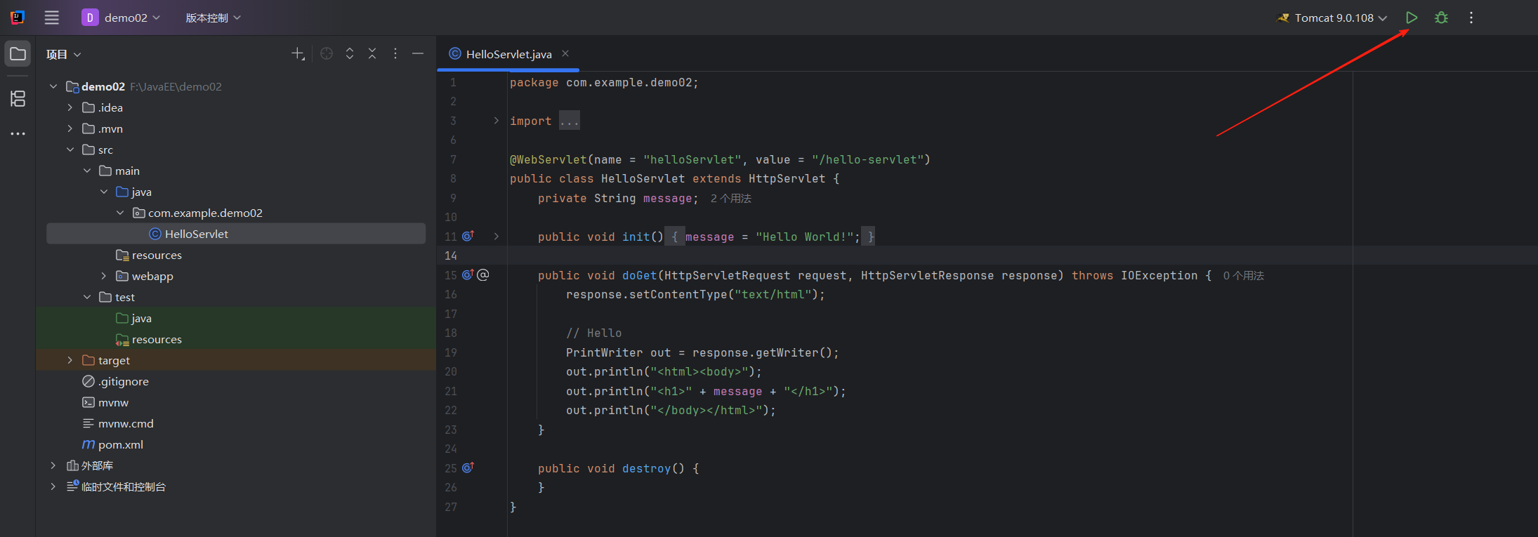Select the resources folder under main
This screenshot has width=1538, height=537.
149,255
